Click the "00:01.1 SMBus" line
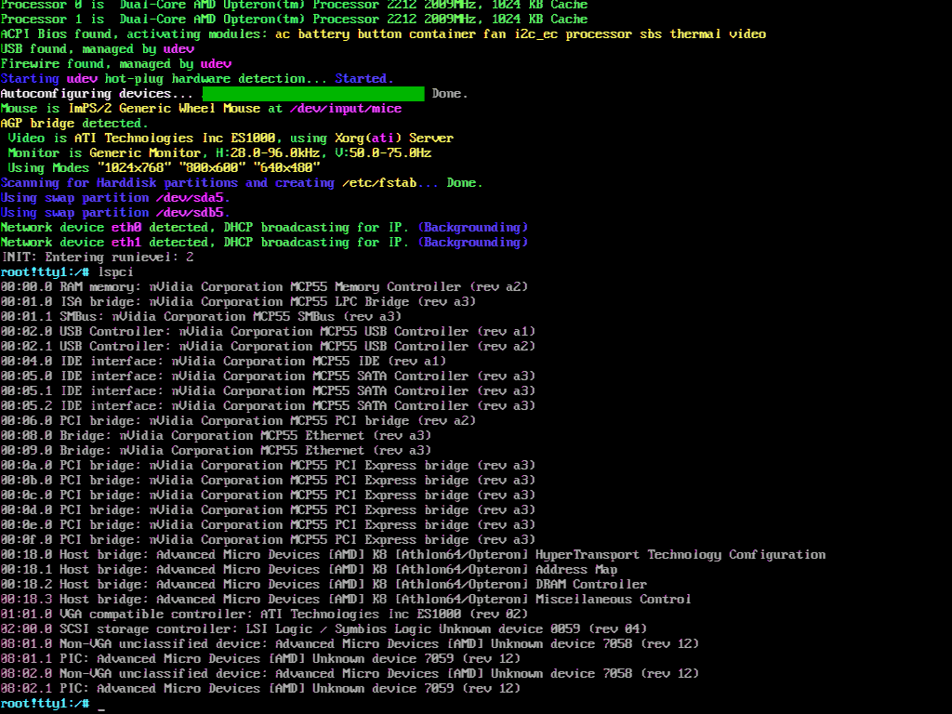 (201, 316)
